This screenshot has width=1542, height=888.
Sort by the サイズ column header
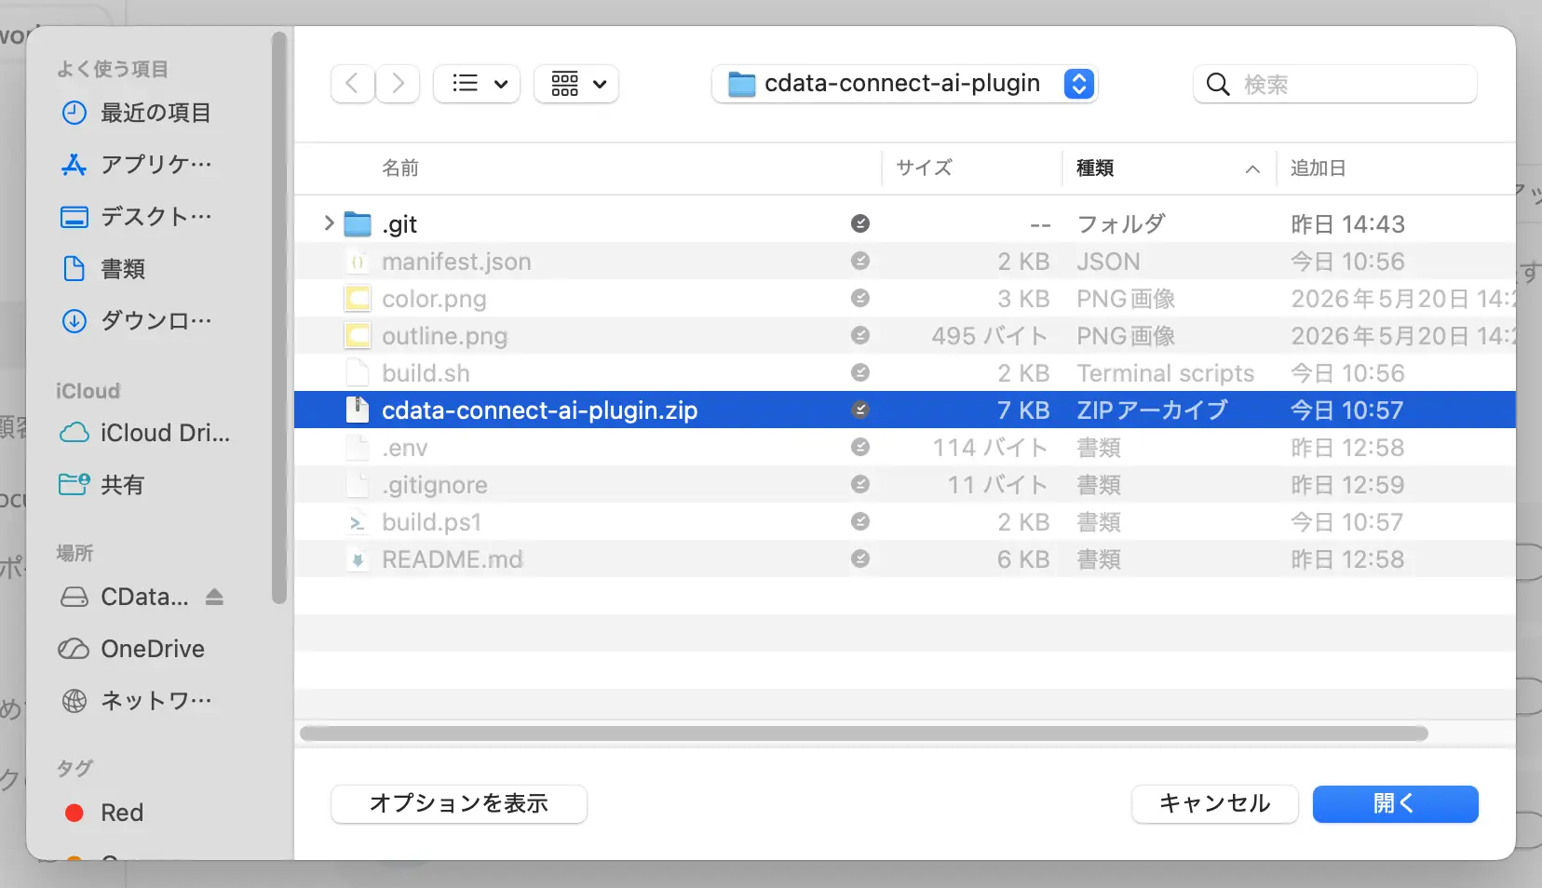click(924, 168)
